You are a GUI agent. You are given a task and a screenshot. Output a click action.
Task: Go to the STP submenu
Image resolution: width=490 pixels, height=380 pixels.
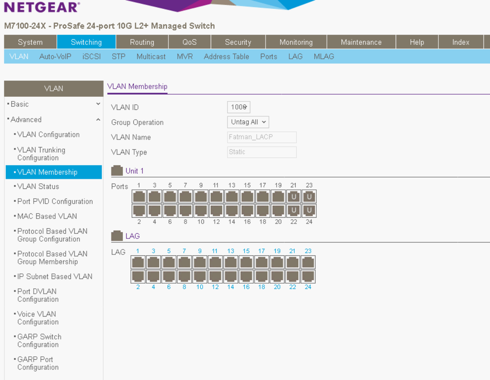118,56
